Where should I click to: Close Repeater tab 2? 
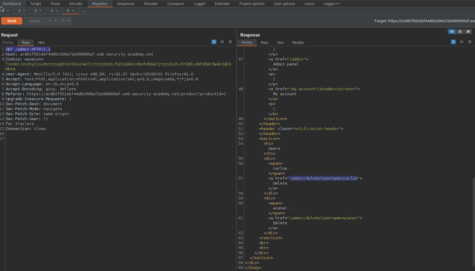(24, 11)
